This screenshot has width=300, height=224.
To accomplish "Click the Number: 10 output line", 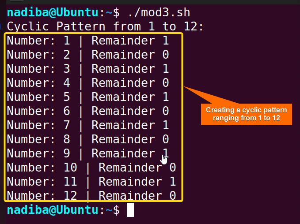I will pyautogui.click(x=91, y=168).
